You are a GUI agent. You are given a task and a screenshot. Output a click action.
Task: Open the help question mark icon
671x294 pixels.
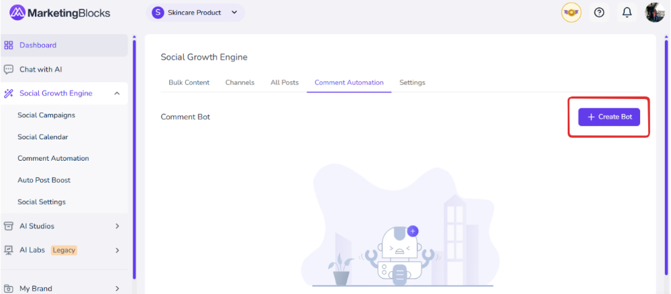point(599,13)
